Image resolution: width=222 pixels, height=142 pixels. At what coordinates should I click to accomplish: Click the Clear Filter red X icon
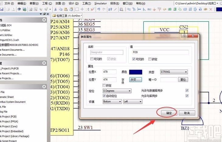92,9
